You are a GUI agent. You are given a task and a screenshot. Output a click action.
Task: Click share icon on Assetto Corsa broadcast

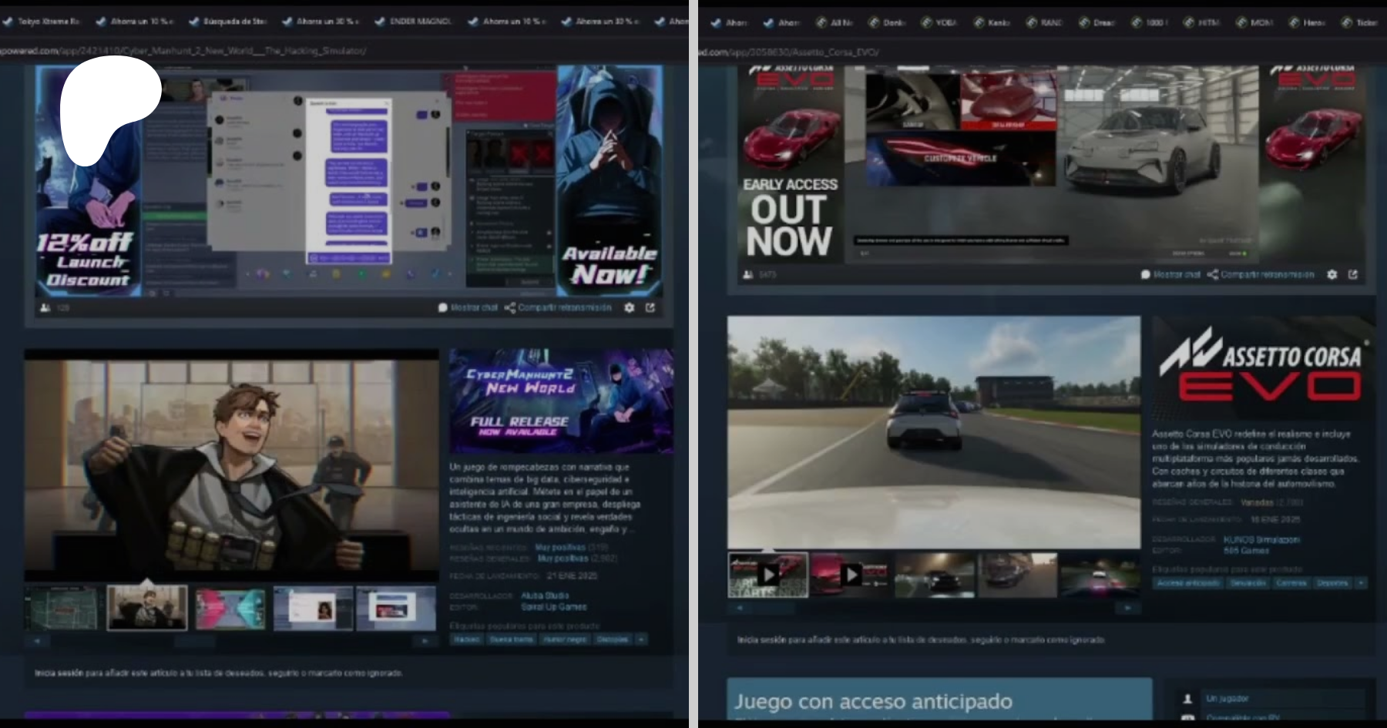pyautogui.click(x=1213, y=274)
